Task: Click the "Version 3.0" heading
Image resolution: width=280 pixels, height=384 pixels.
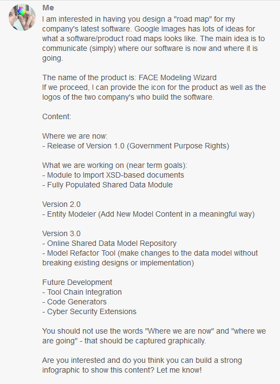Action: tap(61, 233)
